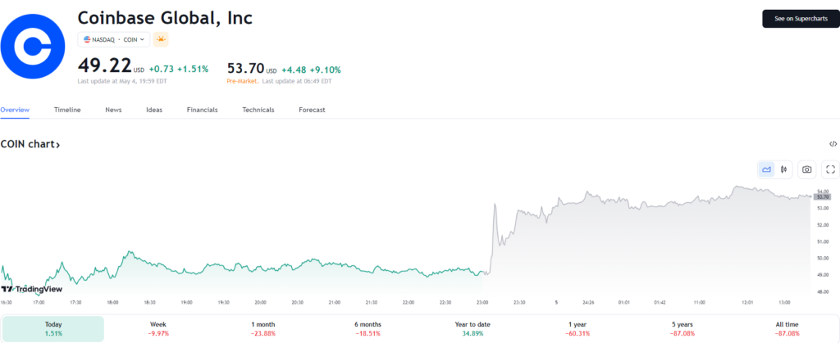Take a chart snapshot with camera icon
The image size is (840, 343).
click(x=806, y=169)
